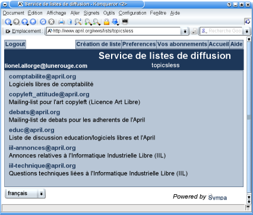Expand the search bar dropdown arrow
253x215 pixels.
pyautogui.click(x=246, y=31)
